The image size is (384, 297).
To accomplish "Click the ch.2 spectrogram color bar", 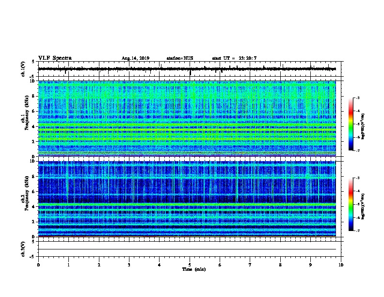I will pyautogui.click(x=351, y=204).
